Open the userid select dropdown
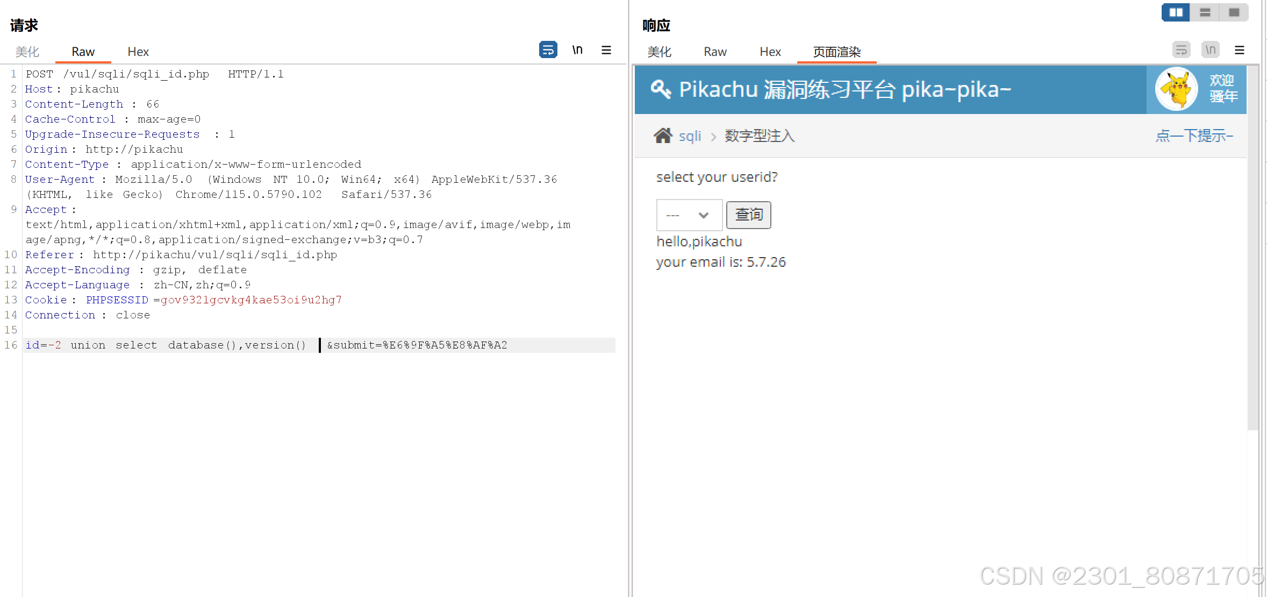Screen dimensions: 1267x597 689,215
